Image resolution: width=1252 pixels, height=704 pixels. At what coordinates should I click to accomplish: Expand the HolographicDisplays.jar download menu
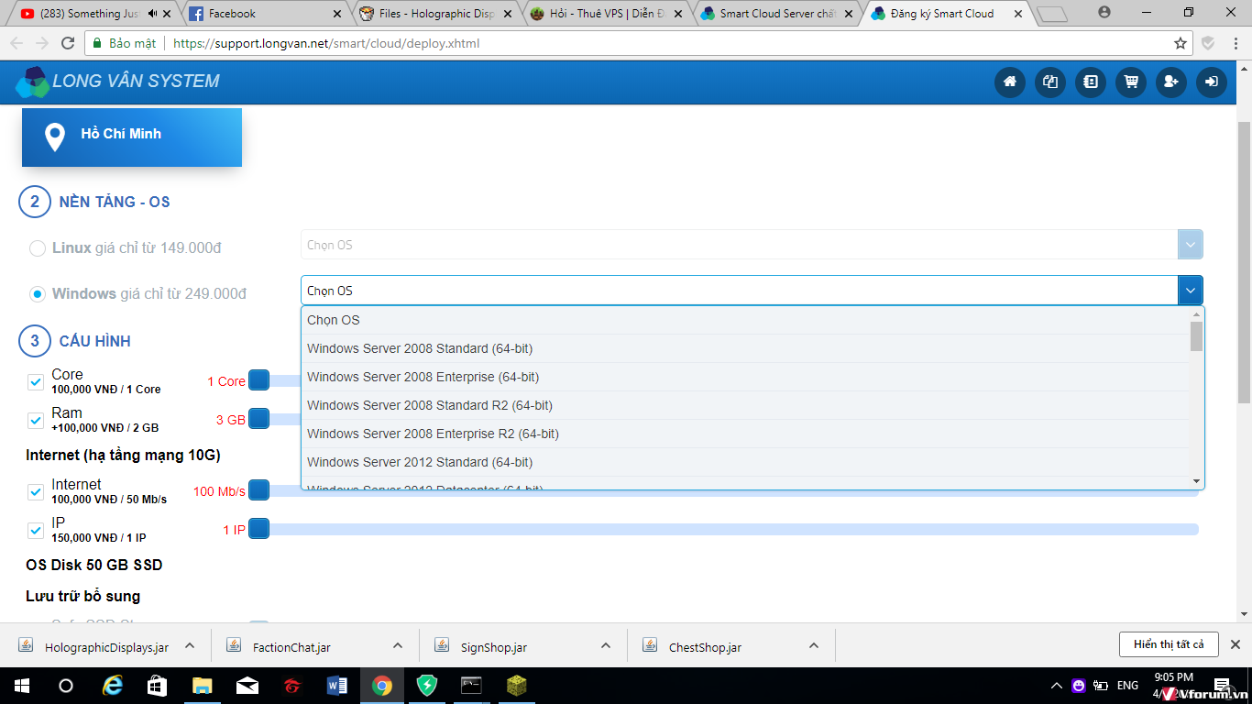coord(190,645)
